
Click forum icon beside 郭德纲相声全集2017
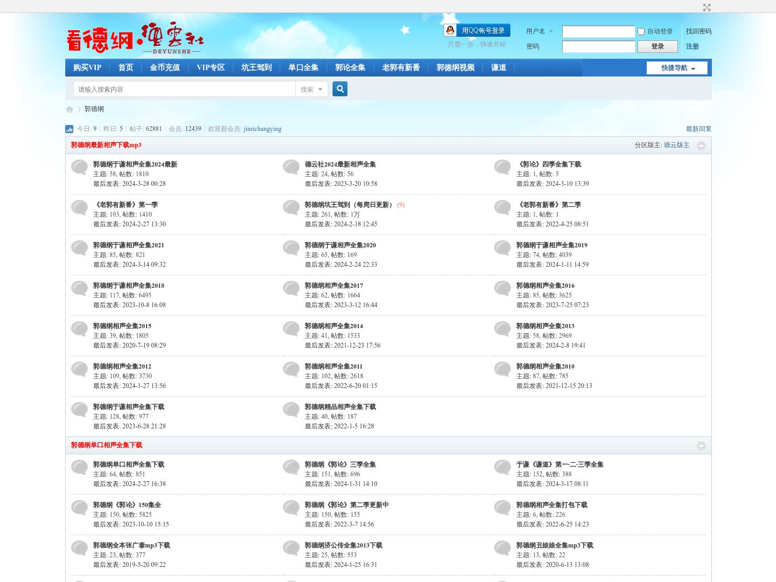[x=292, y=288]
